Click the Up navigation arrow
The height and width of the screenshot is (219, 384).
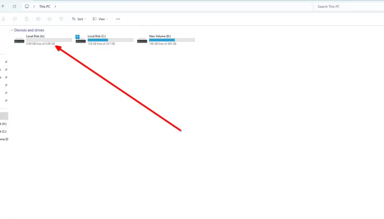pyautogui.click(x=3, y=7)
